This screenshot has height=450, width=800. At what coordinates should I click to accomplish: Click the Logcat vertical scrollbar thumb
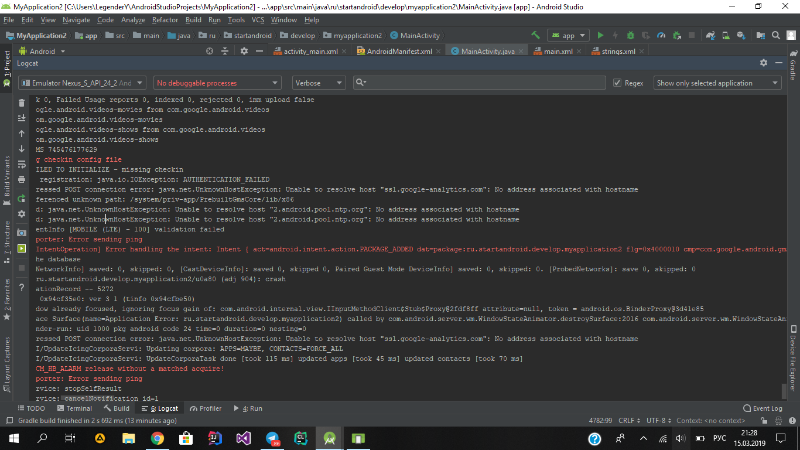click(x=784, y=391)
